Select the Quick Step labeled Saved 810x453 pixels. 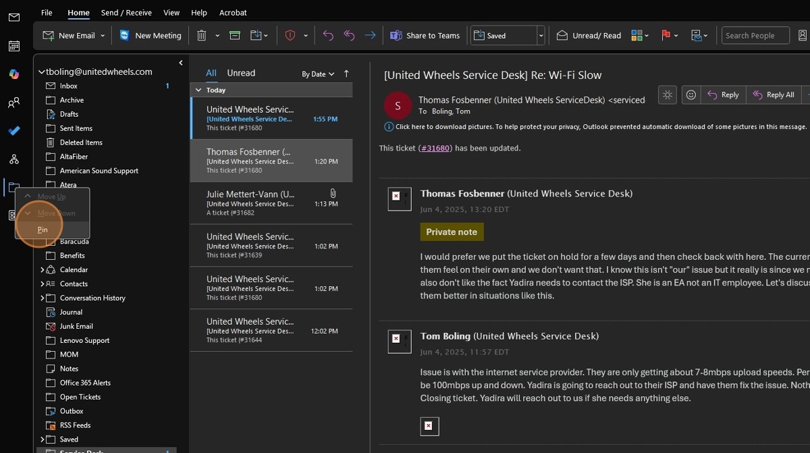click(503, 36)
